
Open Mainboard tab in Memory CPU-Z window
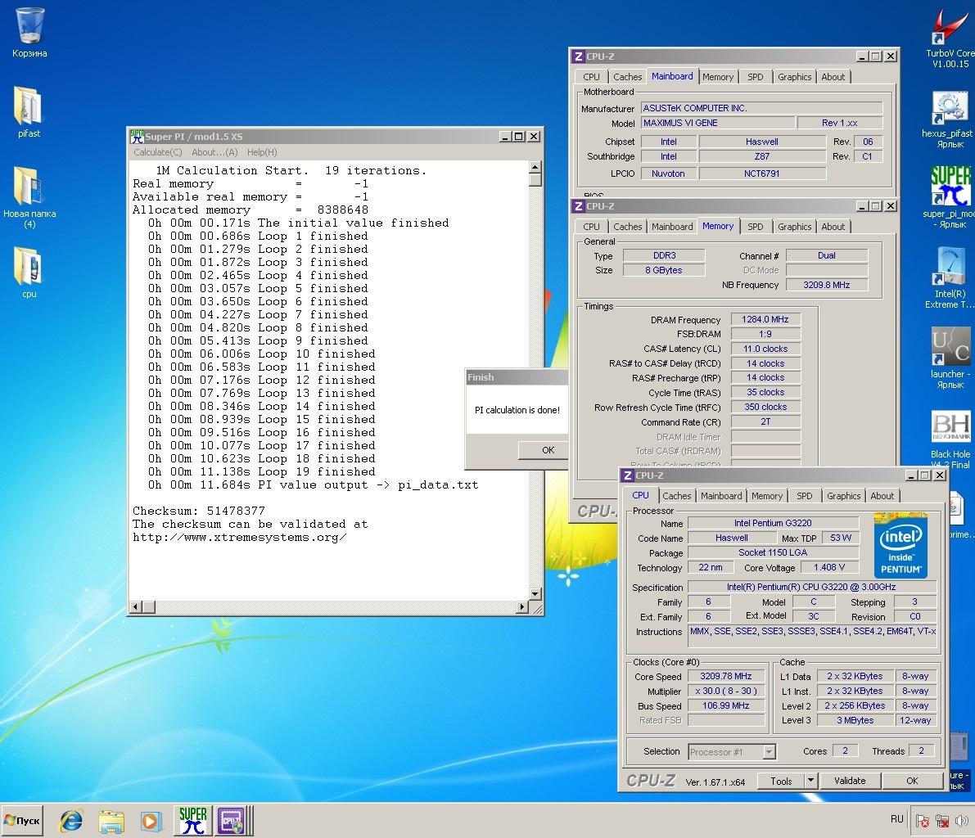point(671,227)
